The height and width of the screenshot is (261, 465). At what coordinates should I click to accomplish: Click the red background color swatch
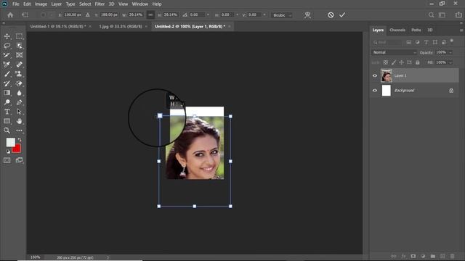[x=17, y=149]
